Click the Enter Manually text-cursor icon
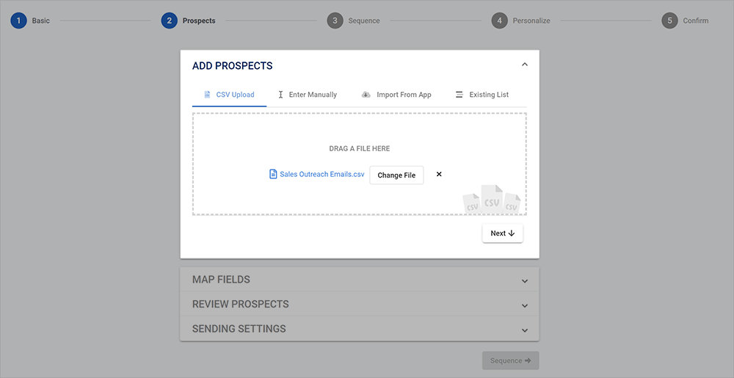 pyautogui.click(x=280, y=95)
